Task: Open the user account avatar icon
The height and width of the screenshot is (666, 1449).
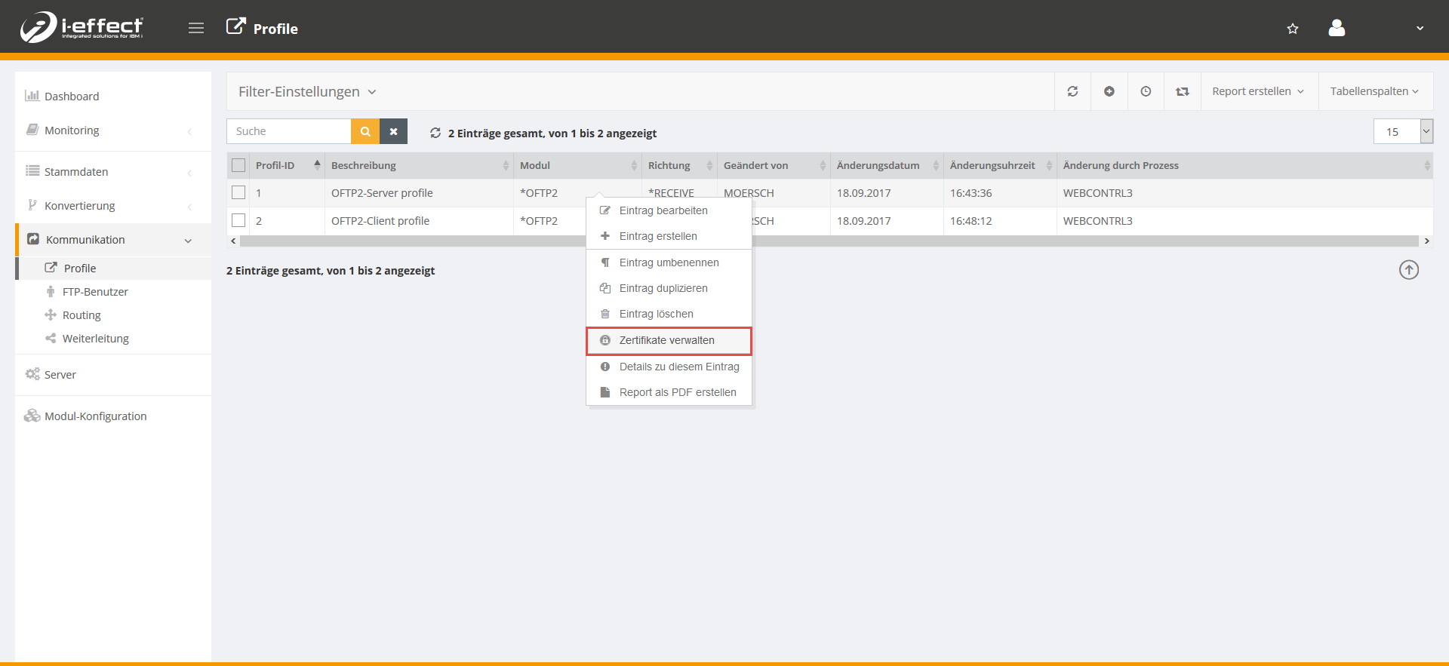Action: click(1337, 29)
